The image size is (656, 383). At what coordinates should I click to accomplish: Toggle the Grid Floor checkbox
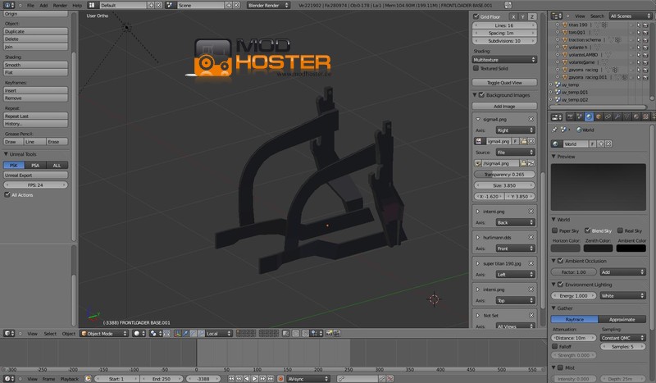476,16
